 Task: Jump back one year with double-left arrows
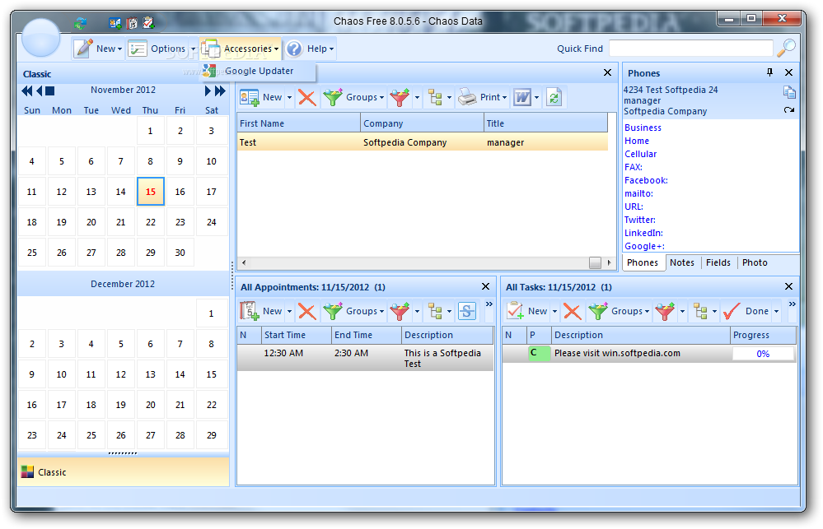[x=26, y=91]
